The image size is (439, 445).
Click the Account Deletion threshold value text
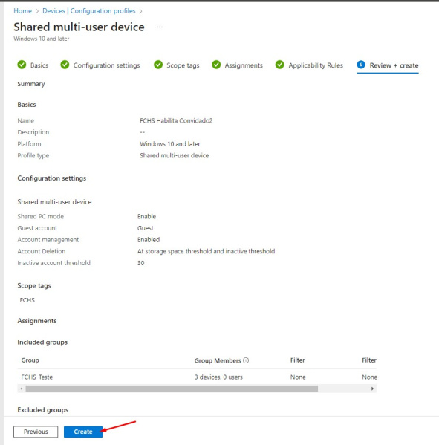[207, 251]
